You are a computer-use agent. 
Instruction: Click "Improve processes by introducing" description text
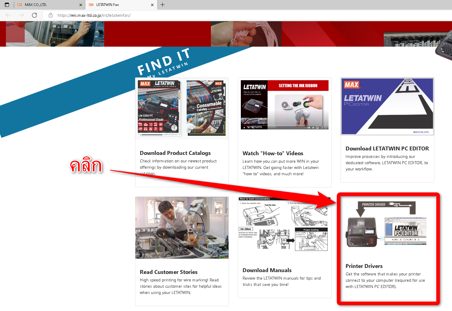click(387, 163)
